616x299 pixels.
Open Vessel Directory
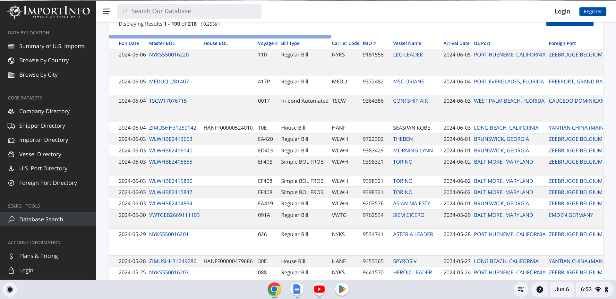(x=40, y=154)
